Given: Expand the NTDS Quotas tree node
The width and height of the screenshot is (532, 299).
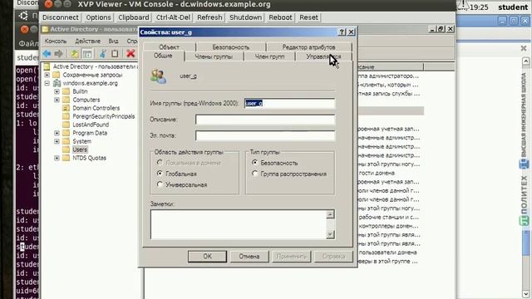Looking at the screenshot, I should pyautogui.click(x=57, y=158).
